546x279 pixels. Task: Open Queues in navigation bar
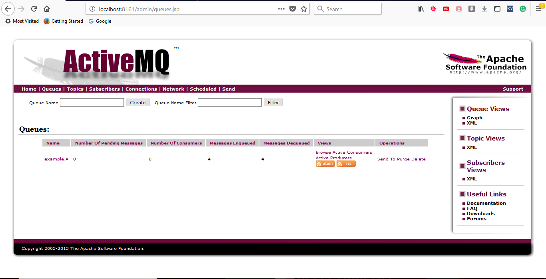(x=52, y=89)
